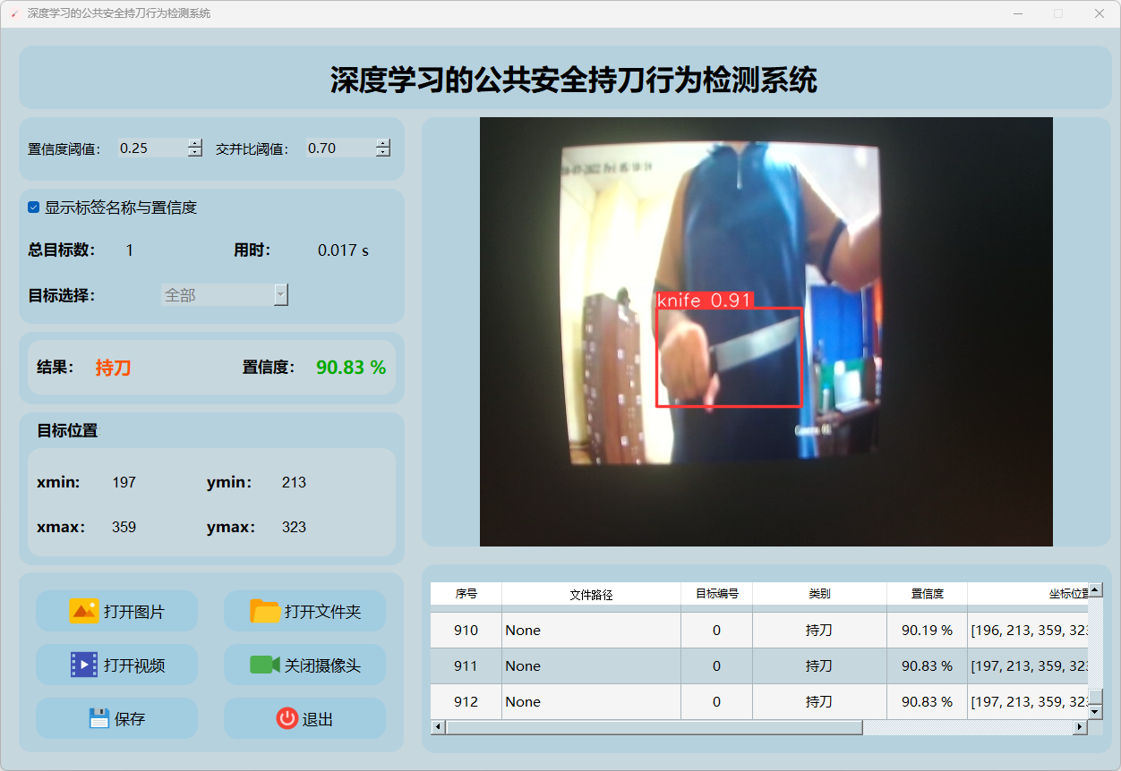The height and width of the screenshot is (771, 1121).
Task: Click the horizontal scrollbar thumb
Action: tap(654, 727)
